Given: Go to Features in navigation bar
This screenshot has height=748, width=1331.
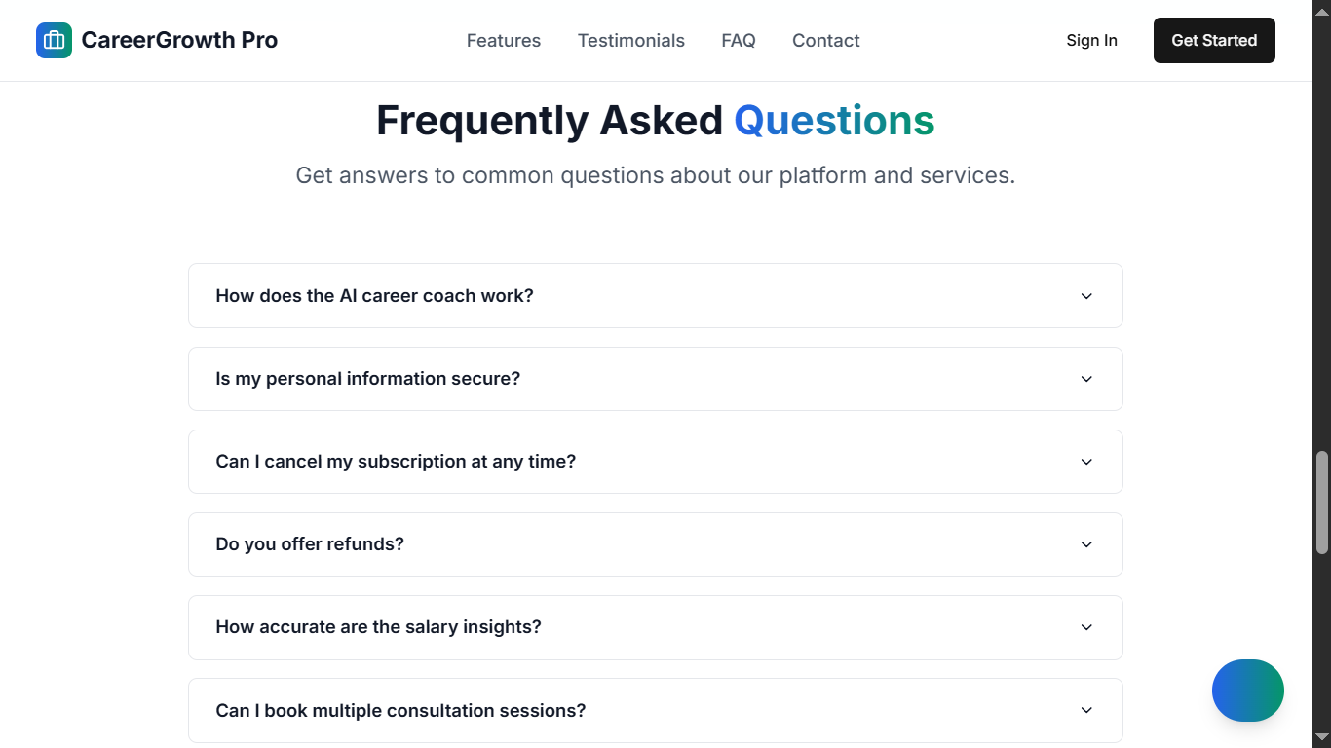Looking at the screenshot, I should click(x=504, y=41).
